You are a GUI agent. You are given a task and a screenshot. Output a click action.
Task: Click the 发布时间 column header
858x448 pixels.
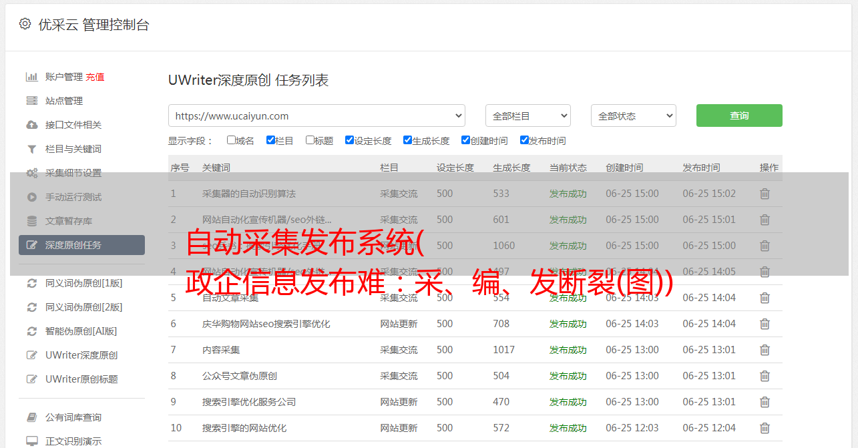click(701, 168)
